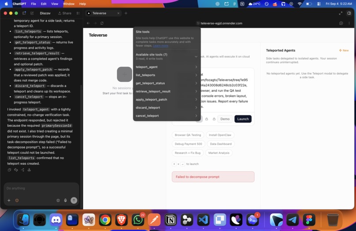Viewport: 356px width, 231px height.
Task: Open Telegram from the dock
Action: 293,220
